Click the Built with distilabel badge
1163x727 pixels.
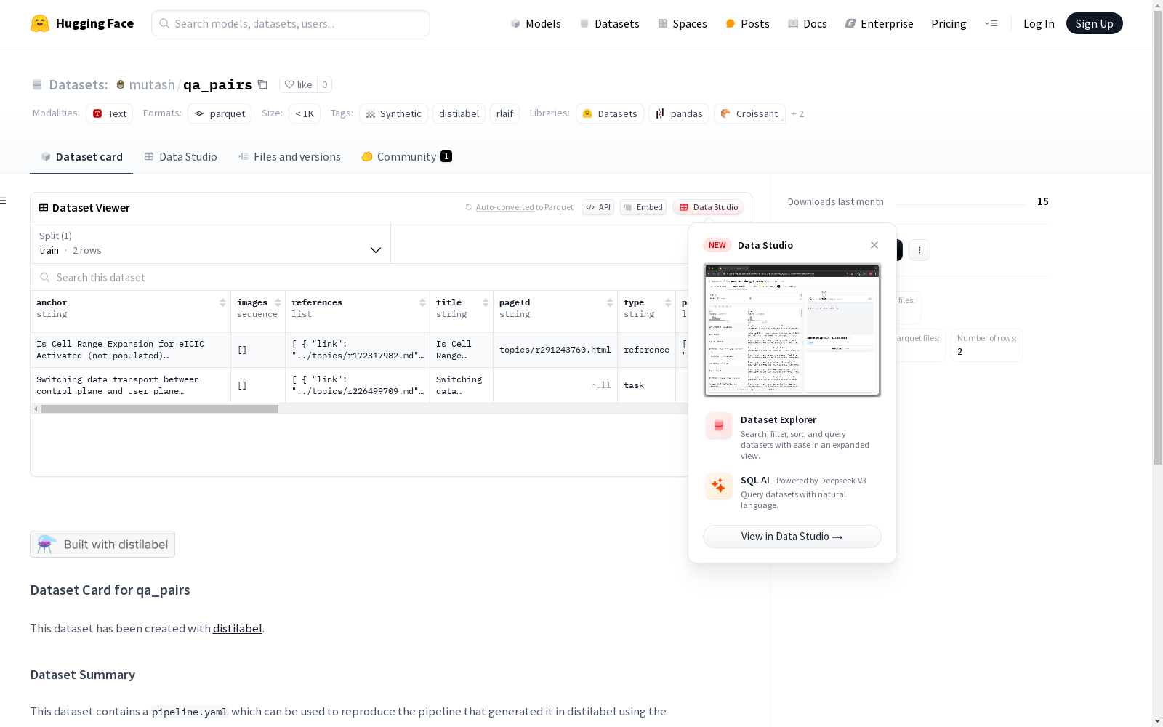click(102, 545)
